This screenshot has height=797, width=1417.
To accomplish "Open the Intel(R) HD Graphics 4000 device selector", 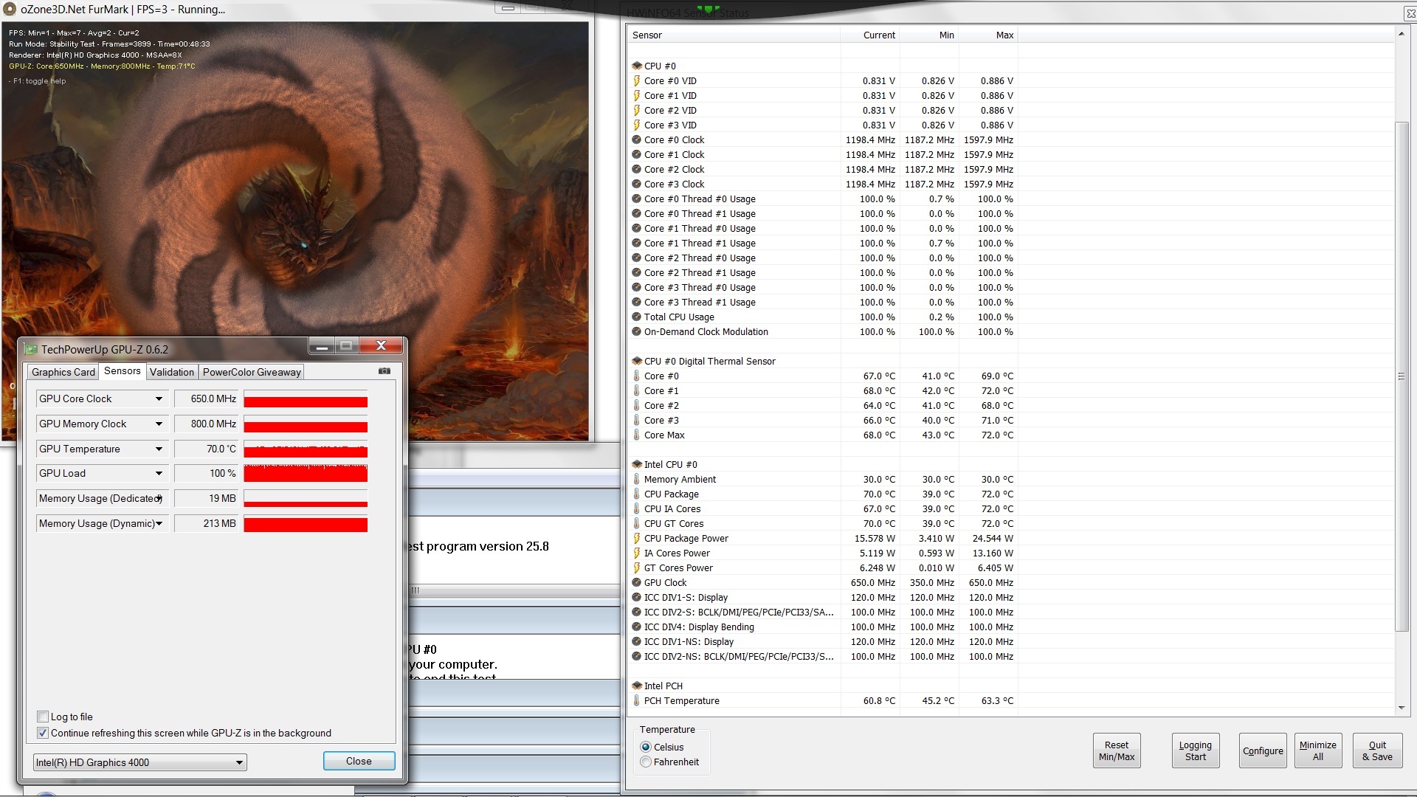I will click(140, 762).
